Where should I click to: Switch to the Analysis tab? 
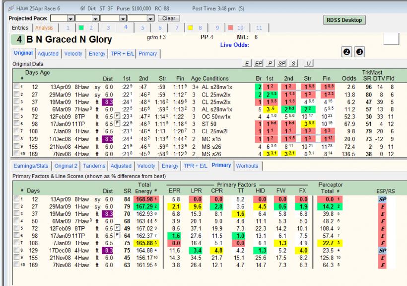(44, 28)
